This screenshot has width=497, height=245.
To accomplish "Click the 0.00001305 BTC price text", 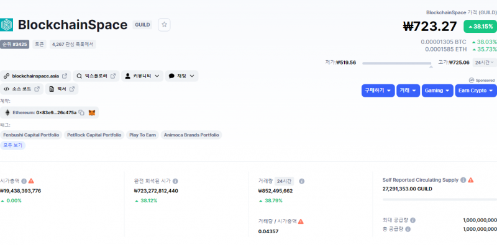I will 444,42.
